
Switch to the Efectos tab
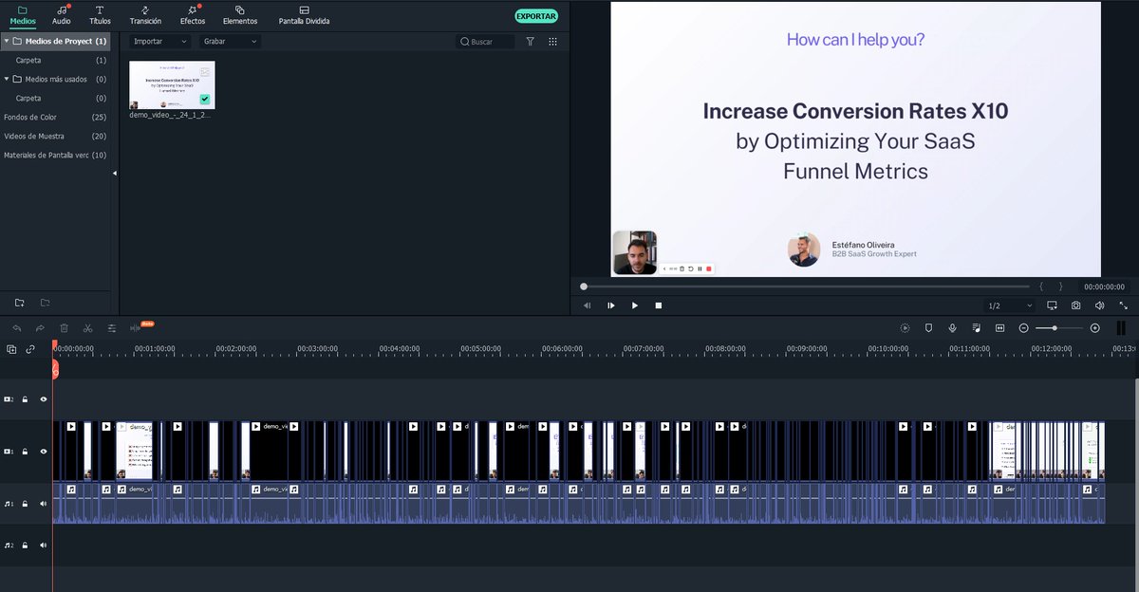click(193, 15)
